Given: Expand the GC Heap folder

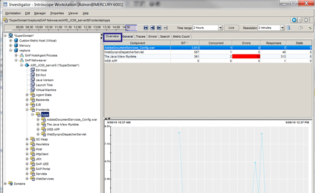Looking at the screenshot, I should (27, 139).
